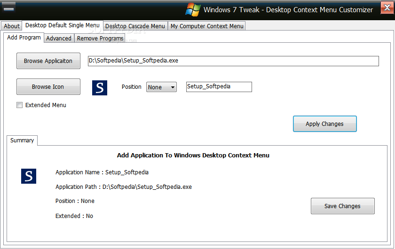Click the Browse Applicaiton button
The width and height of the screenshot is (395, 249).
tap(48, 61)
